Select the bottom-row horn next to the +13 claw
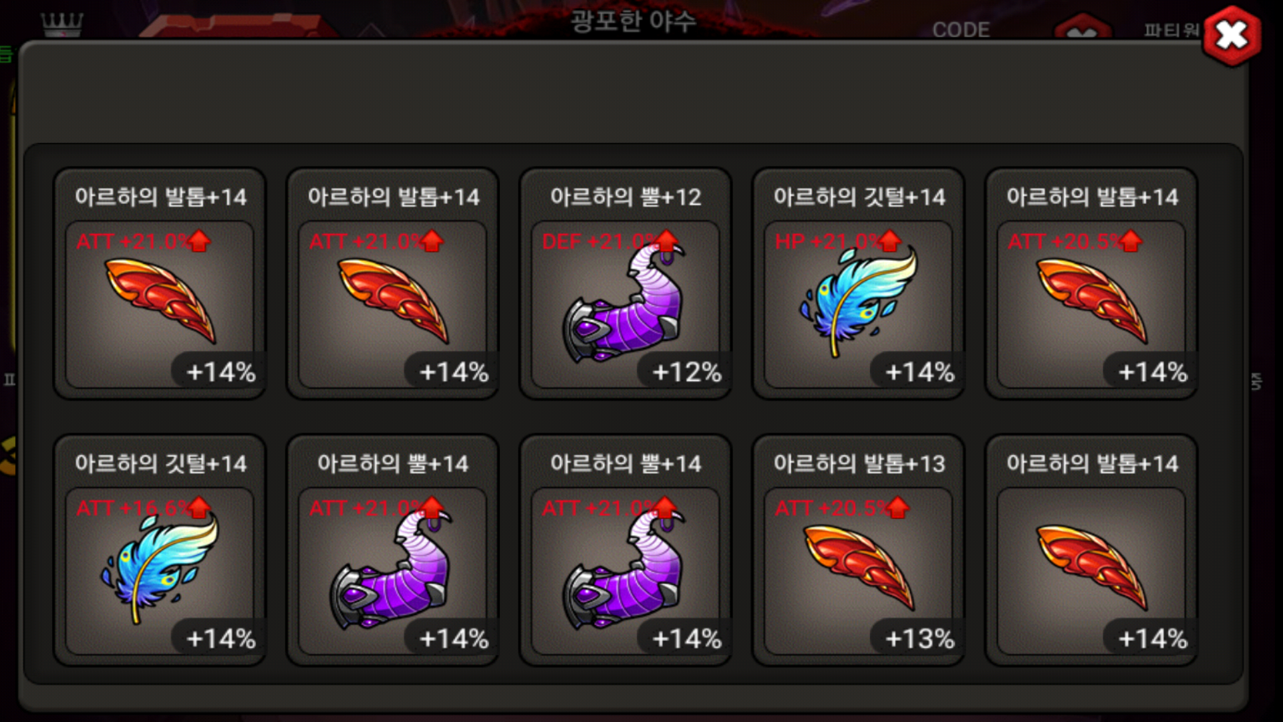1283x722 pixels. coord(625,550)
